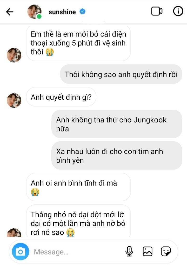Tap avatar beside 'Anh quyết định gì?'
Image resolution: width=187 pixels, height=267 pixels.
(x=14, y=100)
